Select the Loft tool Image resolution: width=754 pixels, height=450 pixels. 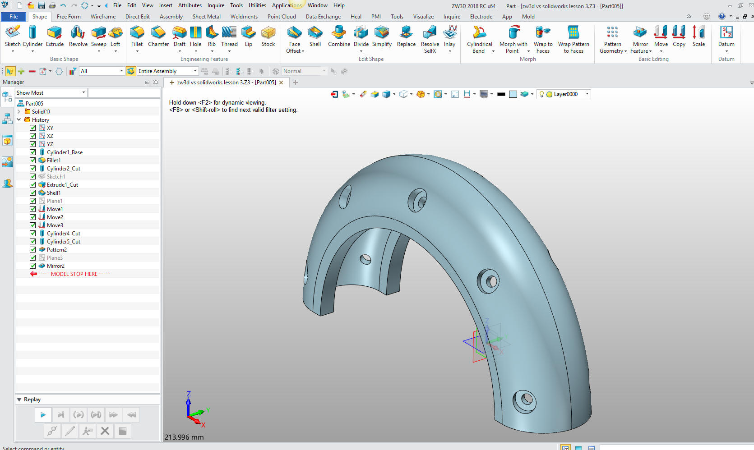click(x=116, y=36)
